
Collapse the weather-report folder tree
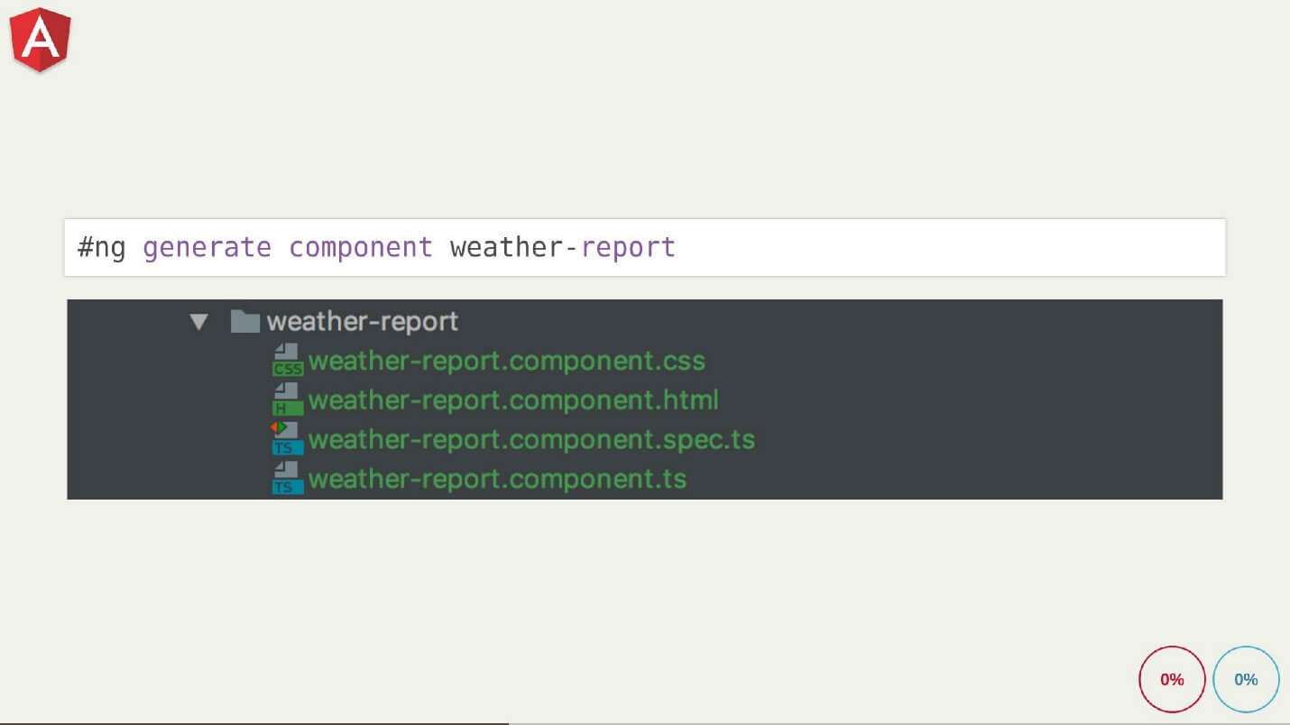pyautogui.click(x=199, y=321)
